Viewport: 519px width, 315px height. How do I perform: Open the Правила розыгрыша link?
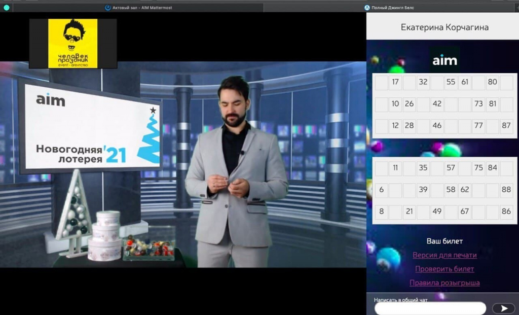[444, 283]
